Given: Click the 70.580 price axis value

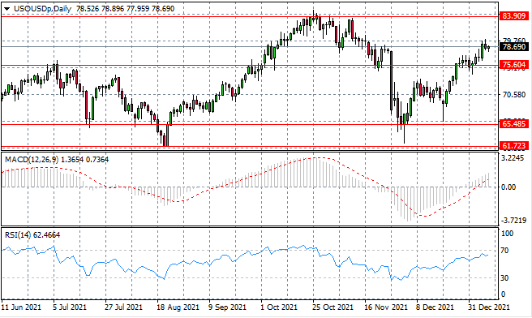Looking at the screenshot, I should click(513, 95).
